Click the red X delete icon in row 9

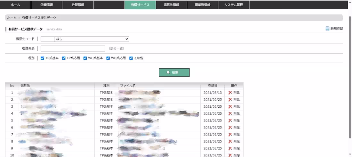coord(230,148)
